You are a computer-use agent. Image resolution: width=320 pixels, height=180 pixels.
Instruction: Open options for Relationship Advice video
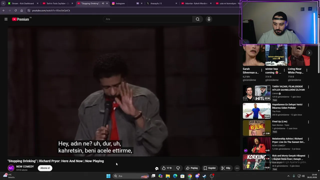(x=308, y=139)
